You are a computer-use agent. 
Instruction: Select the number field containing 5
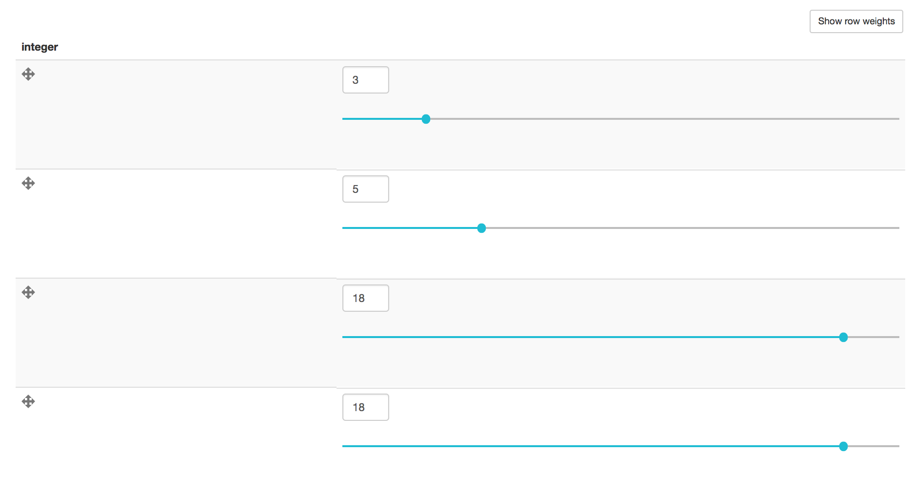point(365,189)
